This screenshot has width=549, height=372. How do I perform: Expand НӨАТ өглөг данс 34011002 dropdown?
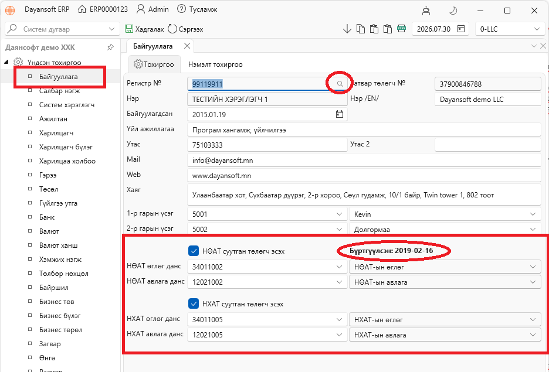[x=339, y=267]
